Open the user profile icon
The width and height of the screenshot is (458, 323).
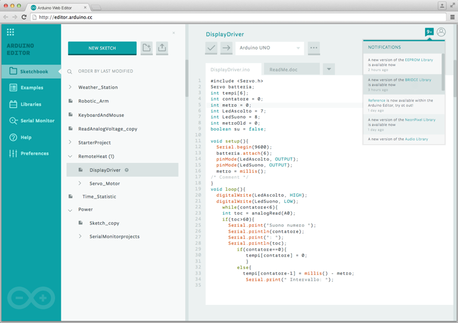tap(441, 32)
